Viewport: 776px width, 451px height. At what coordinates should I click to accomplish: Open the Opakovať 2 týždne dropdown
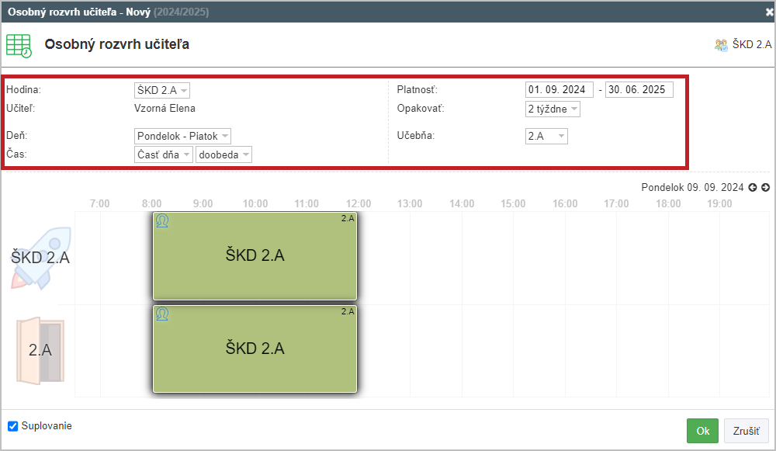point(553,109)
